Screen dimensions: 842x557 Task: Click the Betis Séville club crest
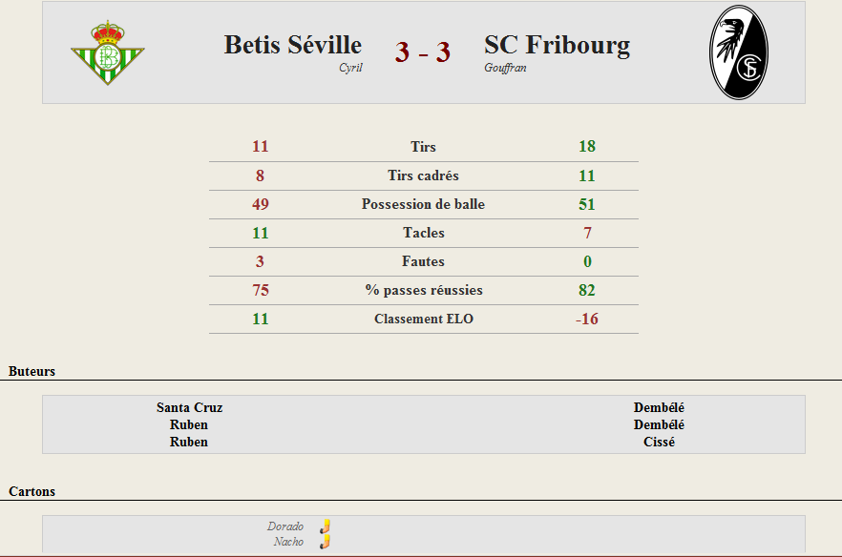point(107,52)
